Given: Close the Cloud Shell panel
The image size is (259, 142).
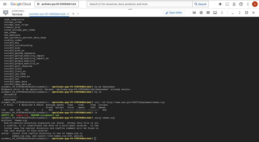Looking at the screenshot, I should (x=253, y=13).
